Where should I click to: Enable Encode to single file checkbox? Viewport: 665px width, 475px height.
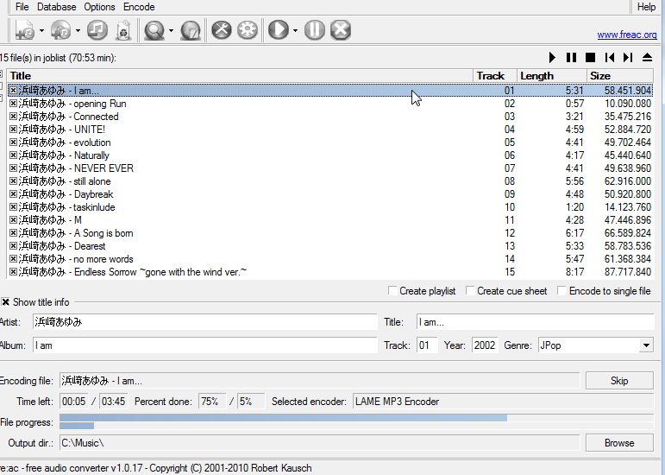[562, 291]
